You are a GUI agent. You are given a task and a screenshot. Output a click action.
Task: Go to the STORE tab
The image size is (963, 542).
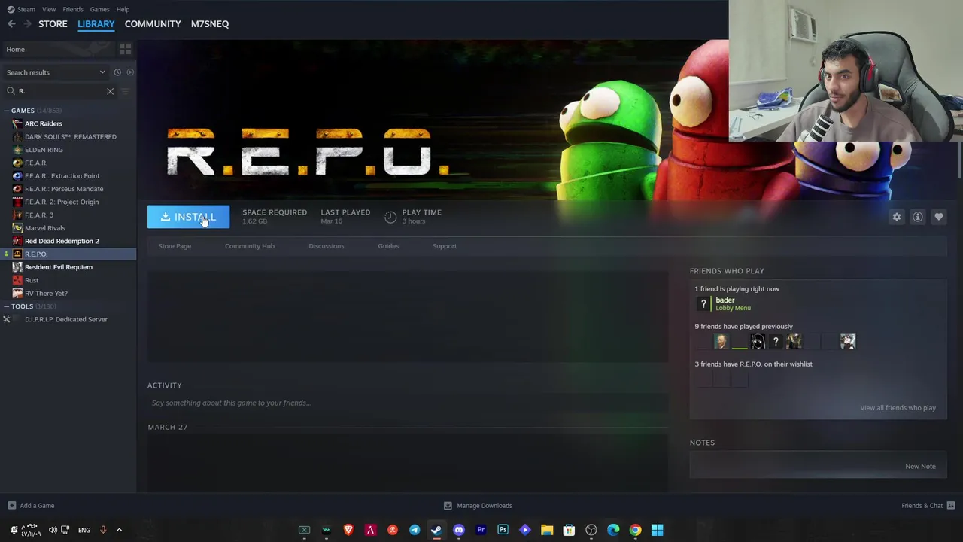coord(53,24)
